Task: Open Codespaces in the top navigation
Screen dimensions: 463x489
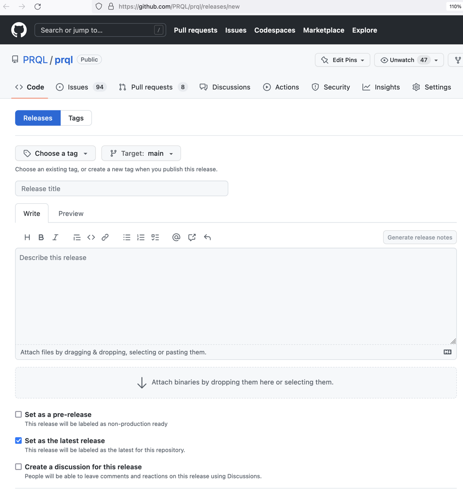Action: [x=275, y=30]
